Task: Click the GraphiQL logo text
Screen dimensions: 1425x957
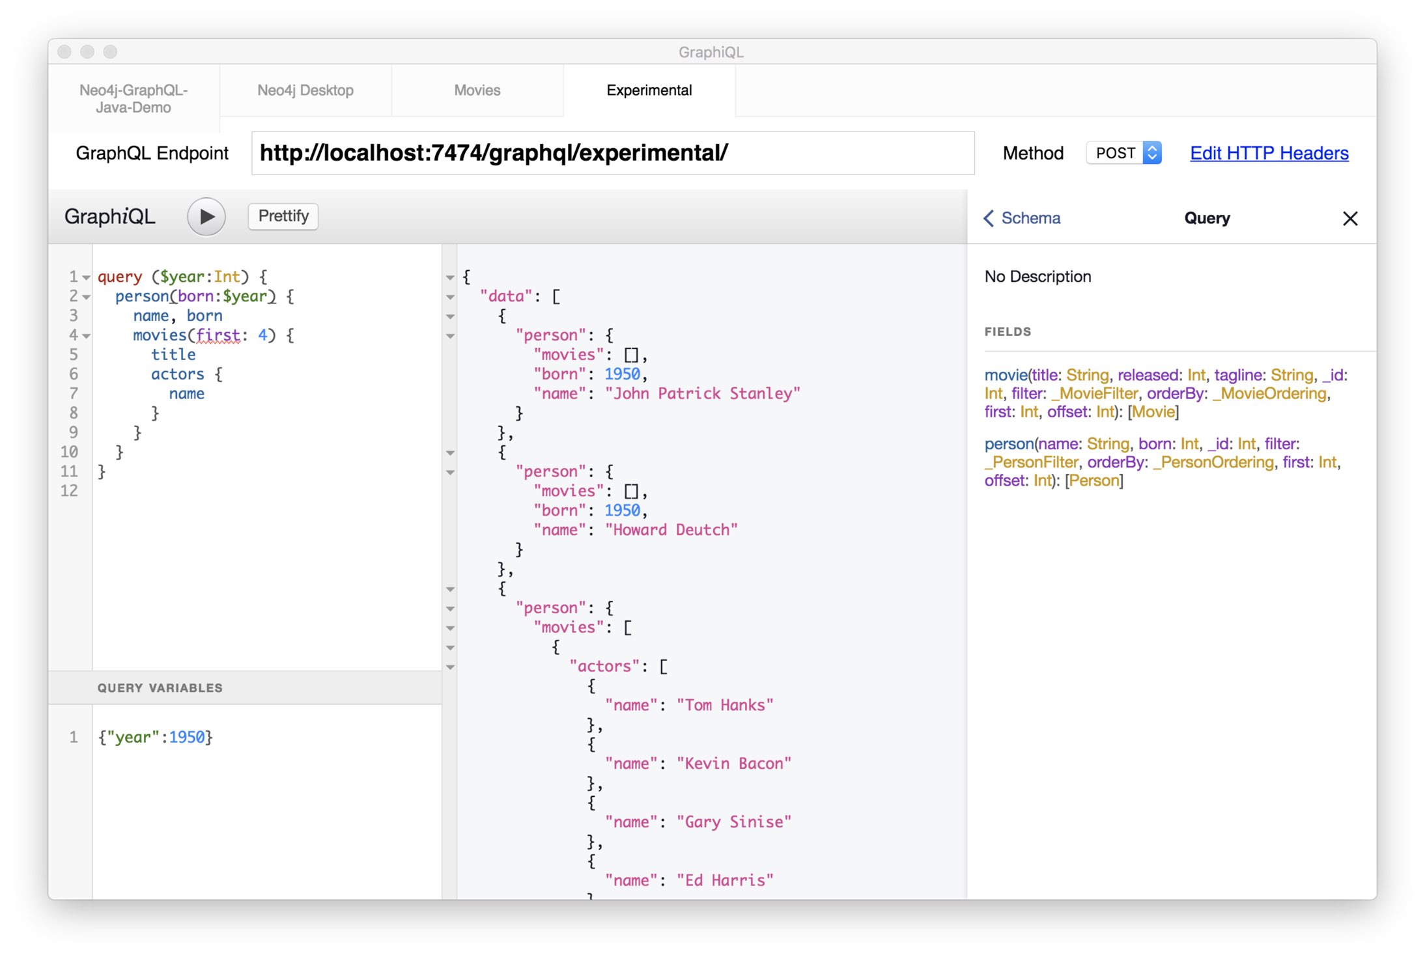Action: 109,217
